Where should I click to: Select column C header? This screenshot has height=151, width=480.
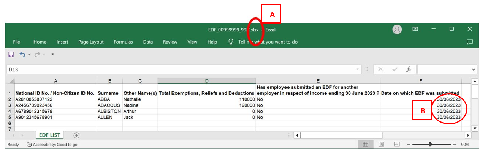tap(140, 81)
